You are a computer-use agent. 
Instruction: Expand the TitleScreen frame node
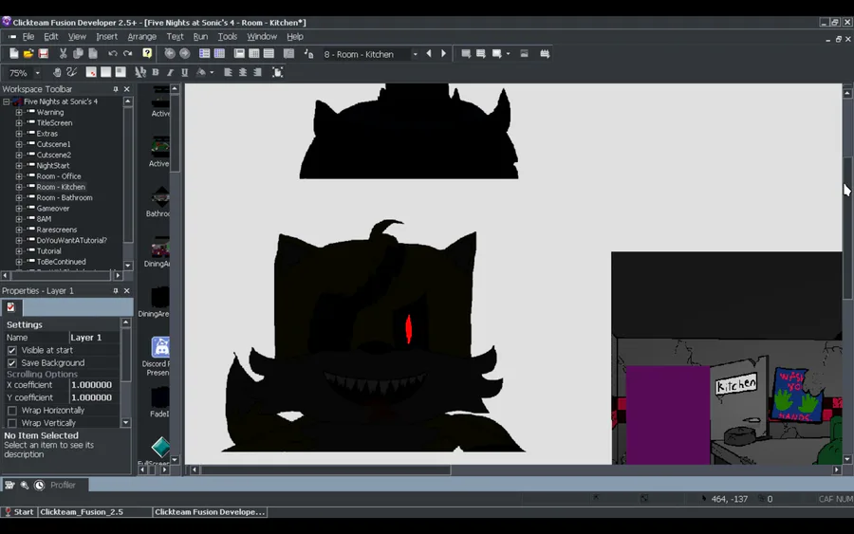(19, 122)
